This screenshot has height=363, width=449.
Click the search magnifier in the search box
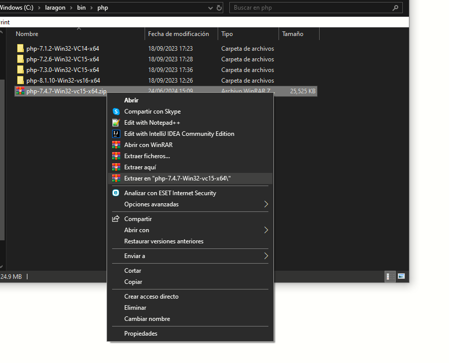[395, 8]
